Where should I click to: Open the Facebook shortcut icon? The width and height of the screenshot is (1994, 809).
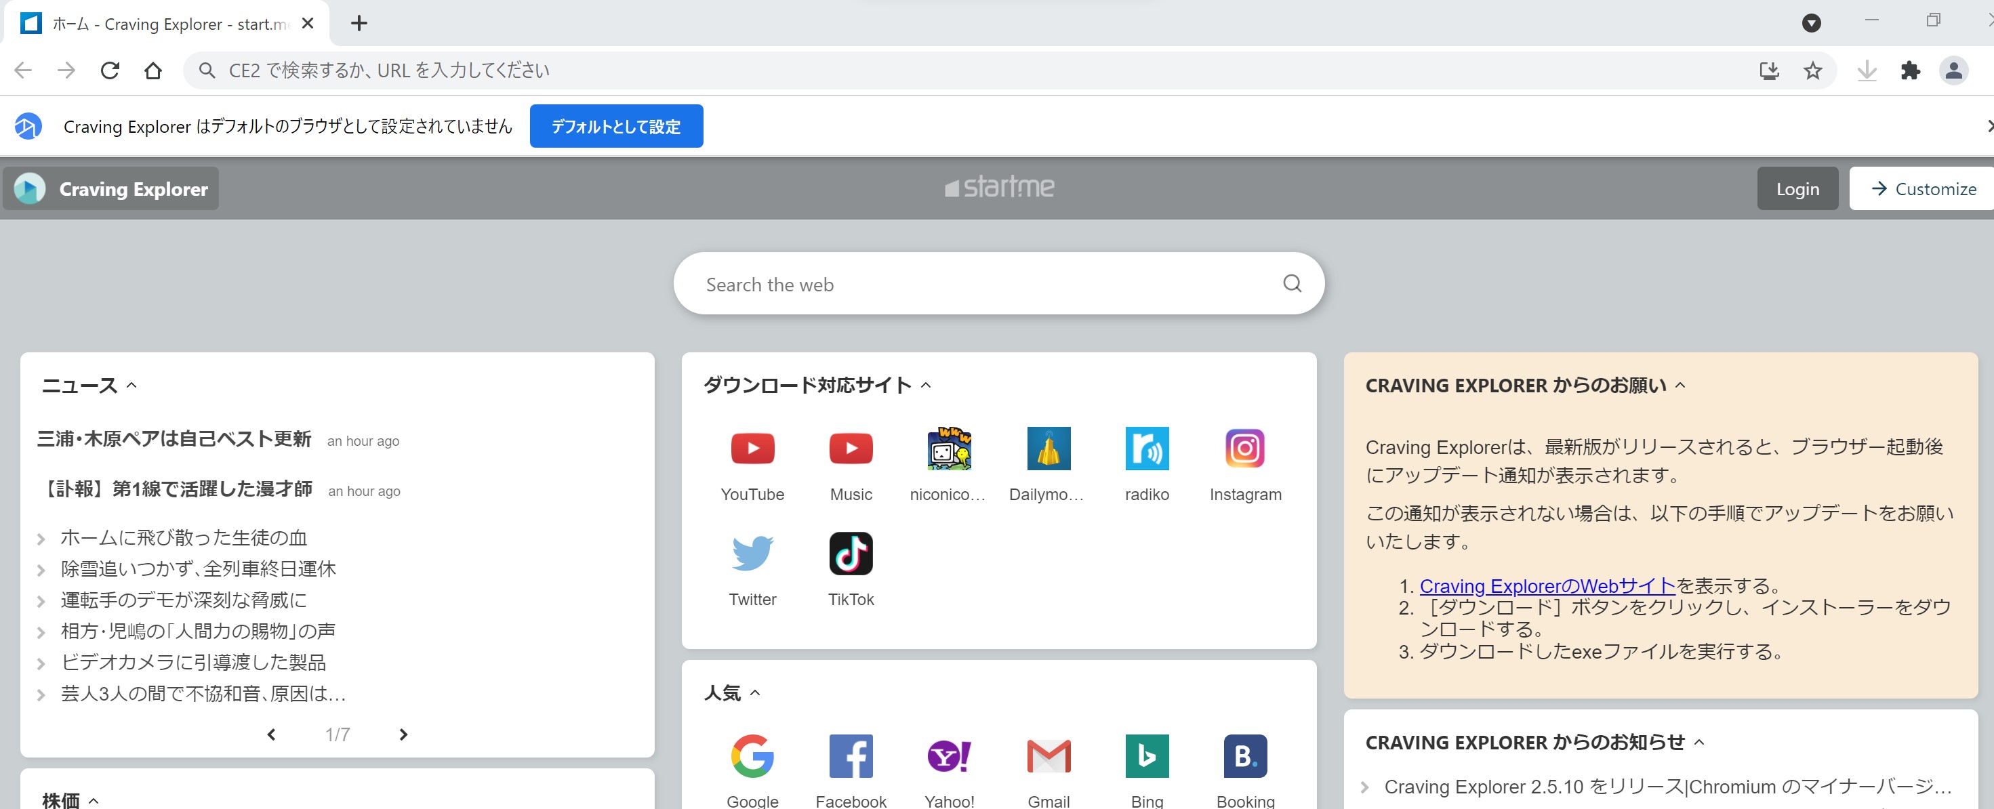851,755
